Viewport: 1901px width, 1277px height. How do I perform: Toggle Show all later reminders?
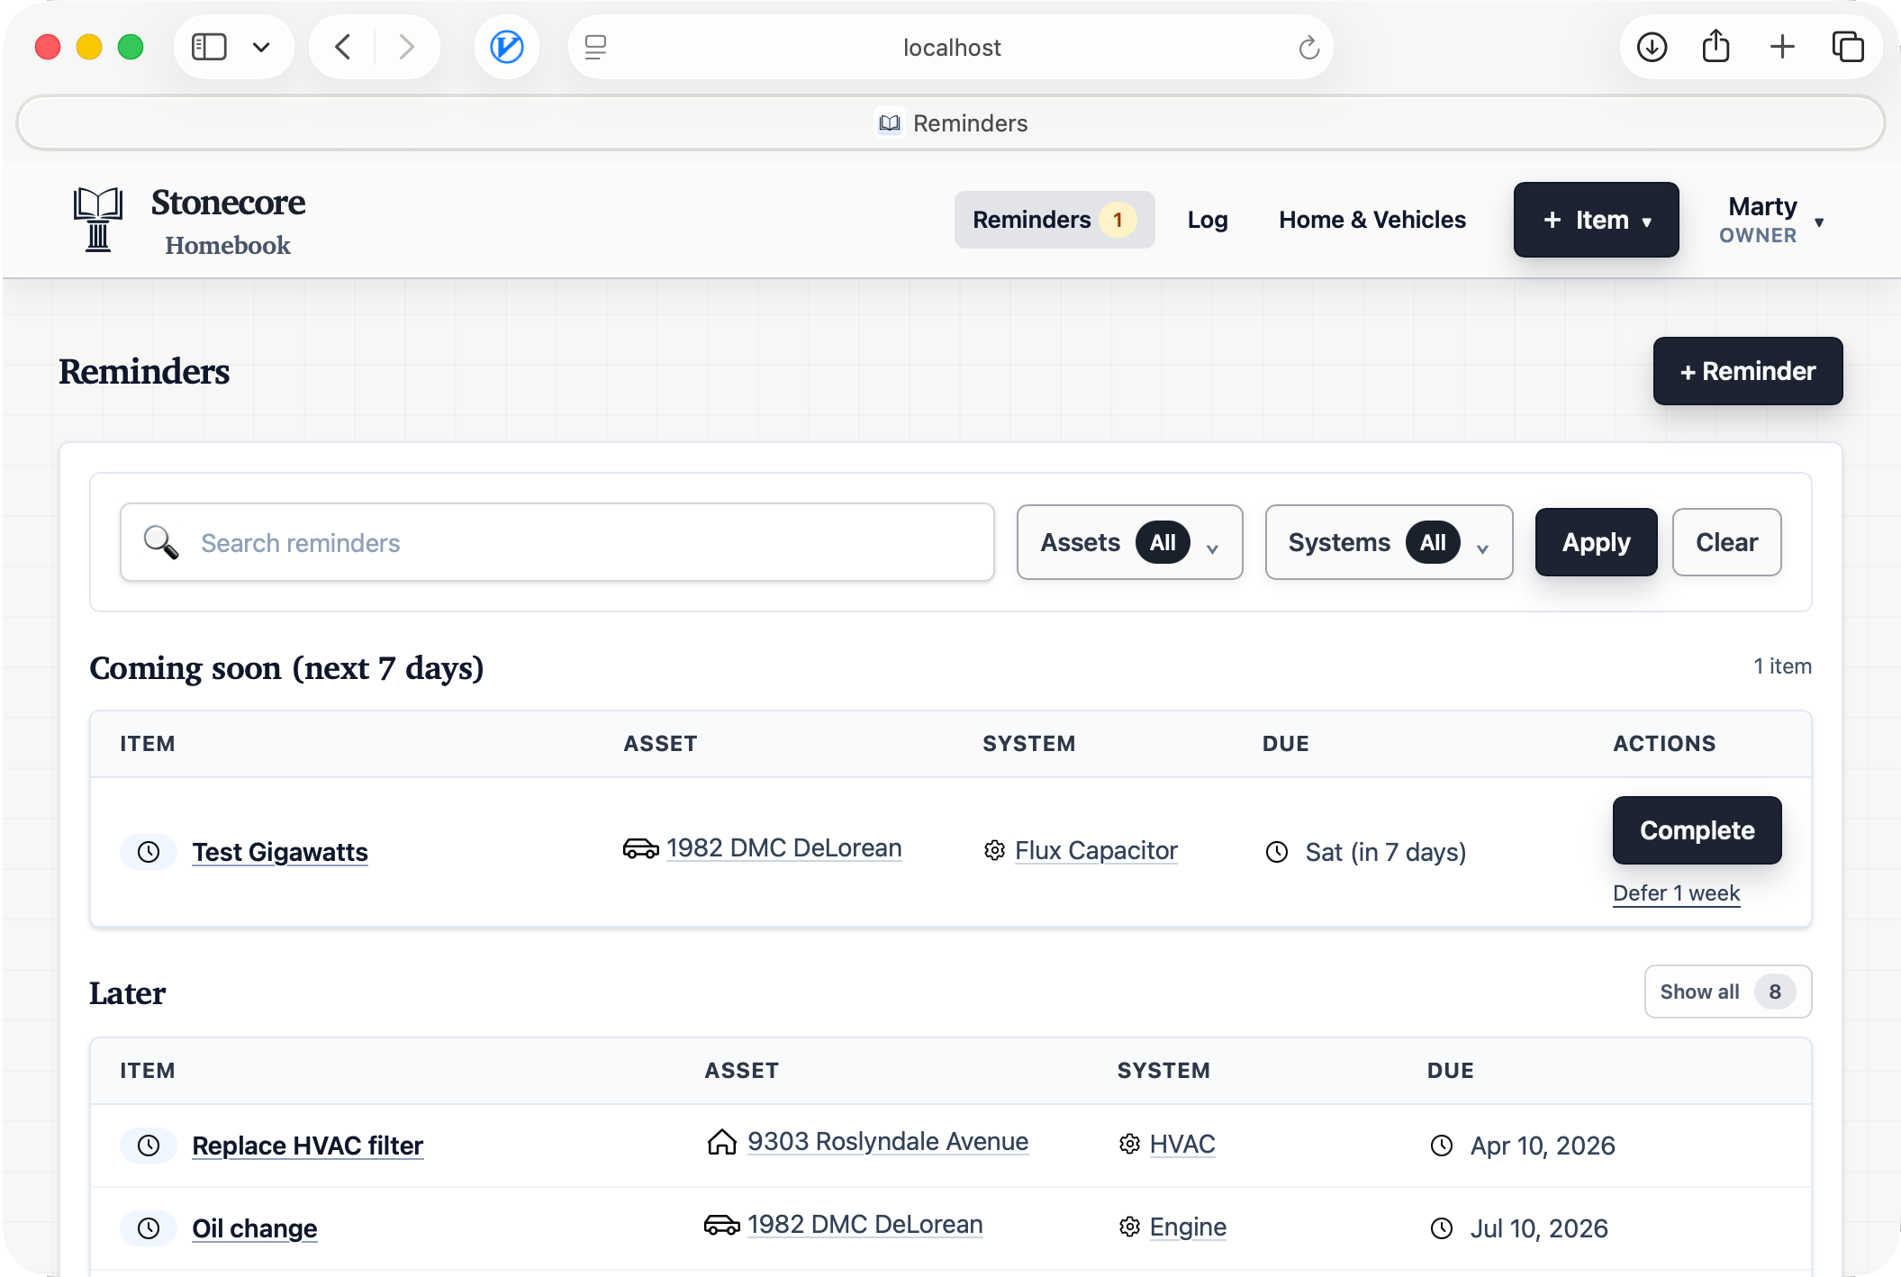pyautogui.click(x=1726, y=992)
